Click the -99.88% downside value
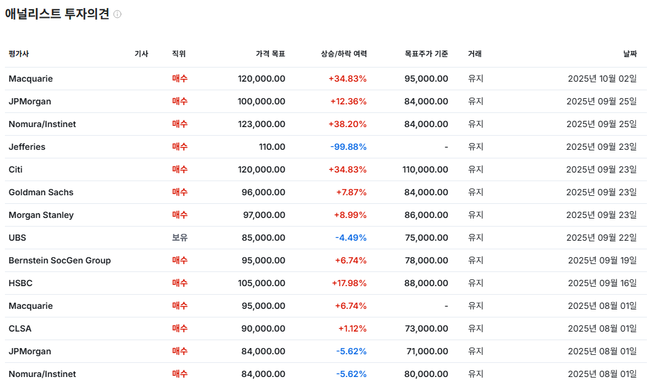Image resolution: width=650 pixels, height=385 pixels. coord(348,147)
